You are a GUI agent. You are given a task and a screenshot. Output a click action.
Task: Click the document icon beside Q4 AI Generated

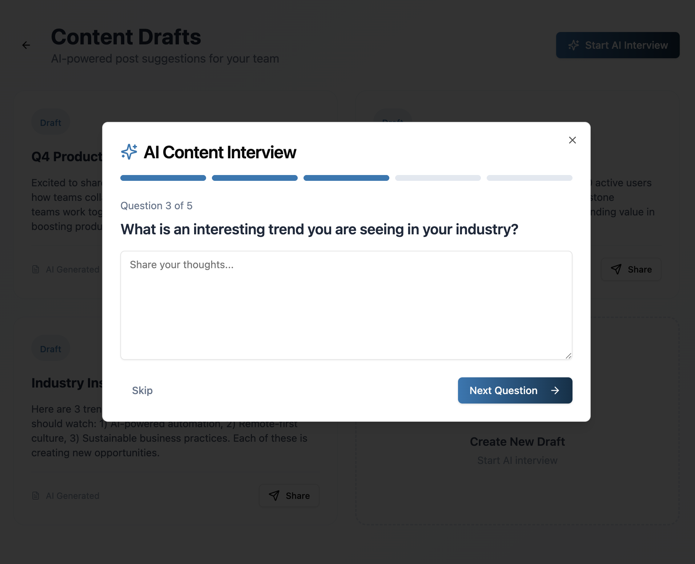point(36,269)
